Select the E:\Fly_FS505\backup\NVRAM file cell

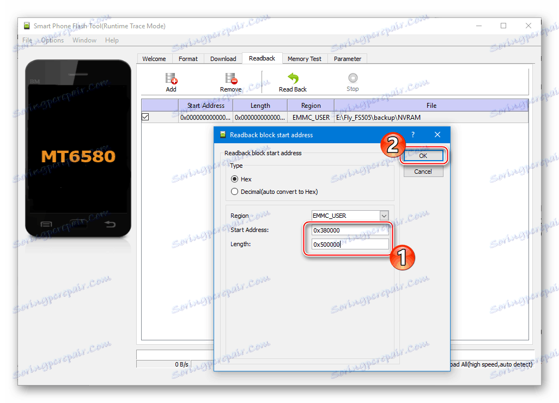pos(432,117)
